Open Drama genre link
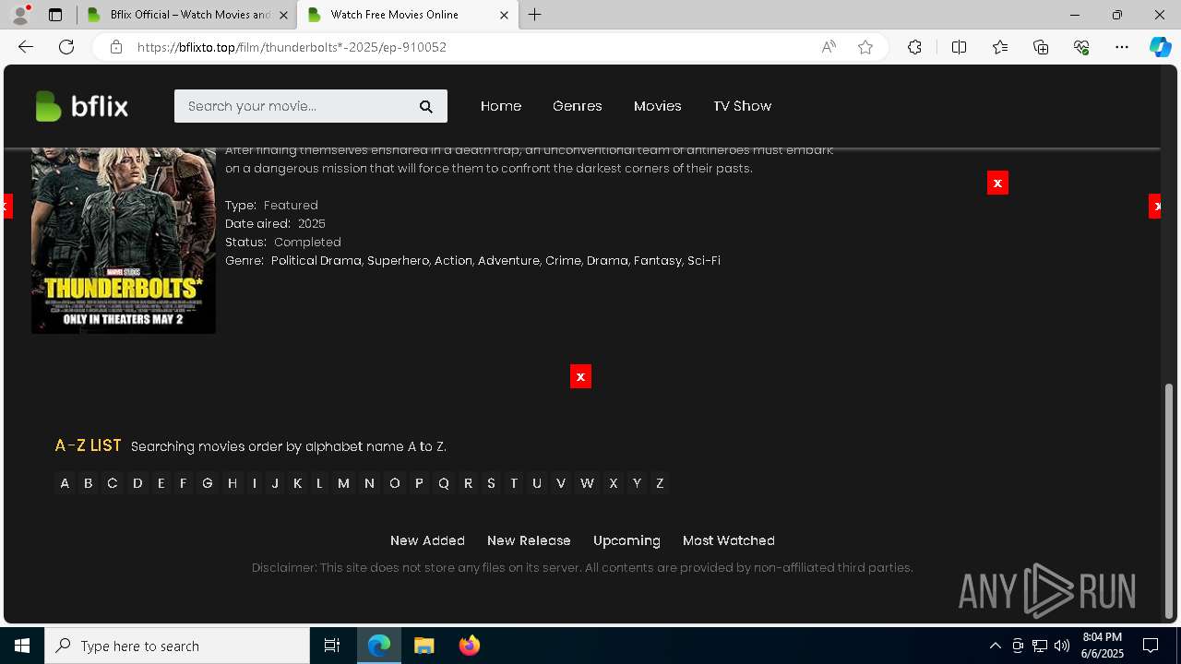Image resolution: width=1181 pixels, height=664 pixels. point(607,261)
